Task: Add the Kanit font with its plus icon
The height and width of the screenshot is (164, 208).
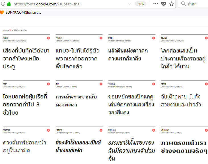Action: 48,38
